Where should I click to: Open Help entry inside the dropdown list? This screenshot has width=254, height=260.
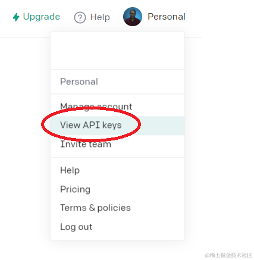click(117, 170)
